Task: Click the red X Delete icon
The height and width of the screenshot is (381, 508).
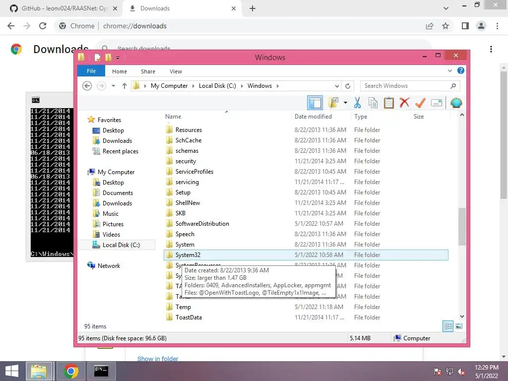Action: pyautogui.click(x=404, y=103)
